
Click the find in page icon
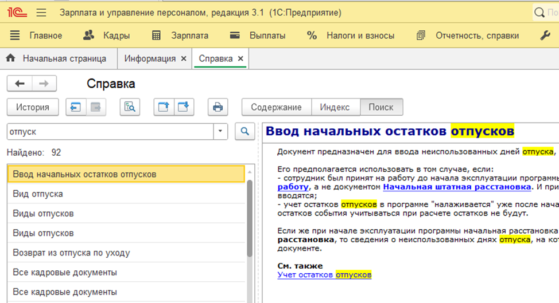click(x=130, y=107)
